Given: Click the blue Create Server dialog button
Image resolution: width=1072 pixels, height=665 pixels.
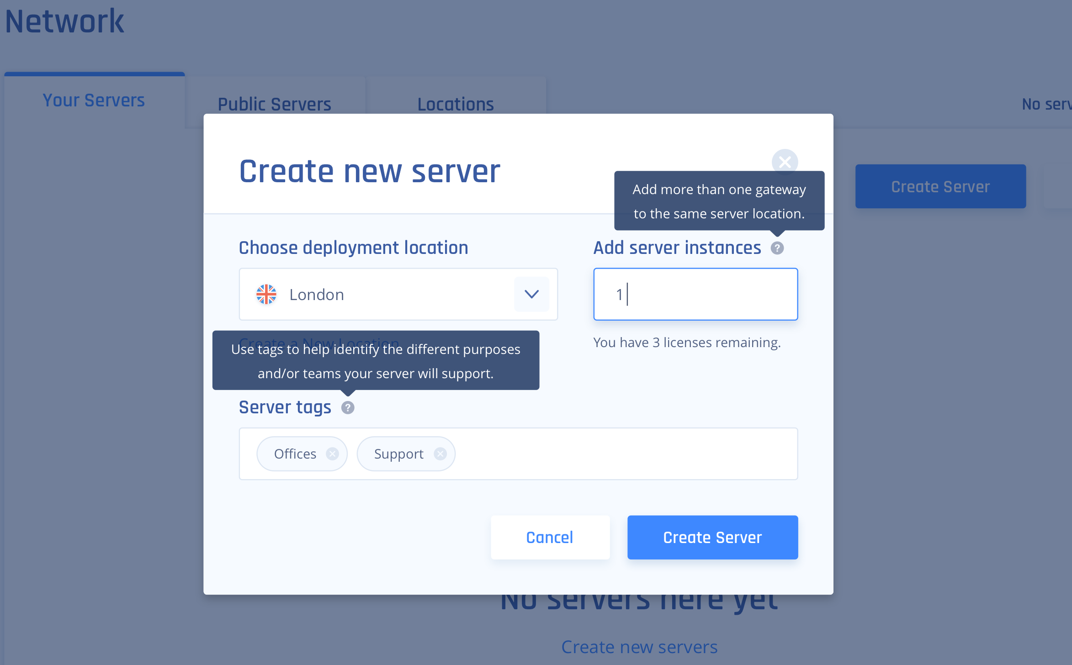Looking at the screenshot, I should [712, 537].
